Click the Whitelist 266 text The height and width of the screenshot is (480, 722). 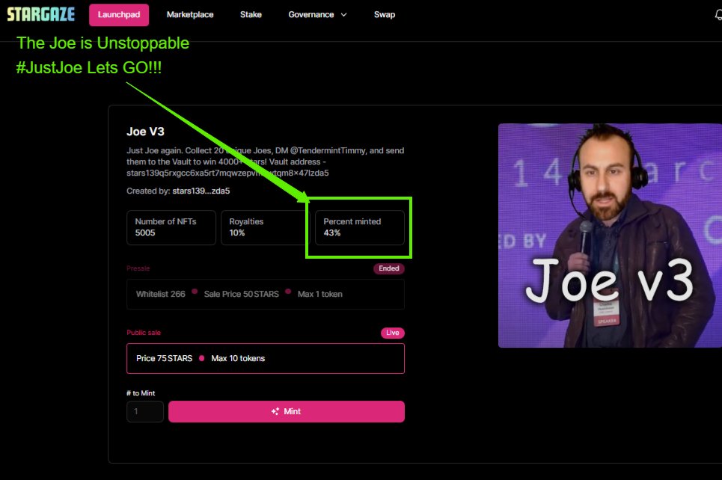[x=161, y=294]
